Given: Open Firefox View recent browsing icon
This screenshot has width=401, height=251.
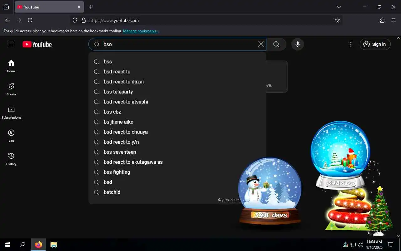Looking at the screenshot, I should [6, 7].
